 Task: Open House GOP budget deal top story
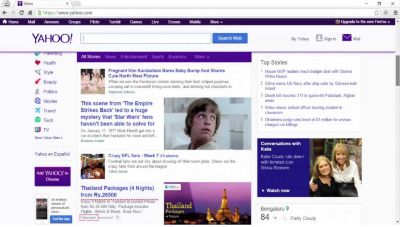308,74
